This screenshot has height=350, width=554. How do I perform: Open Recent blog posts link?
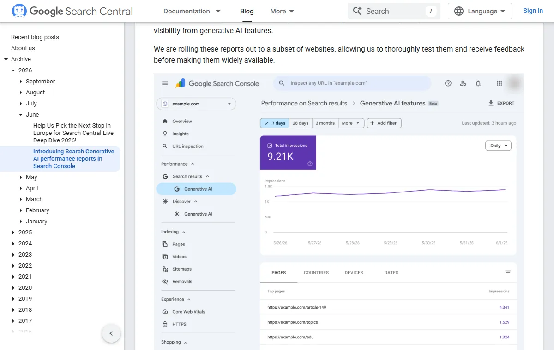coord(35,37)
